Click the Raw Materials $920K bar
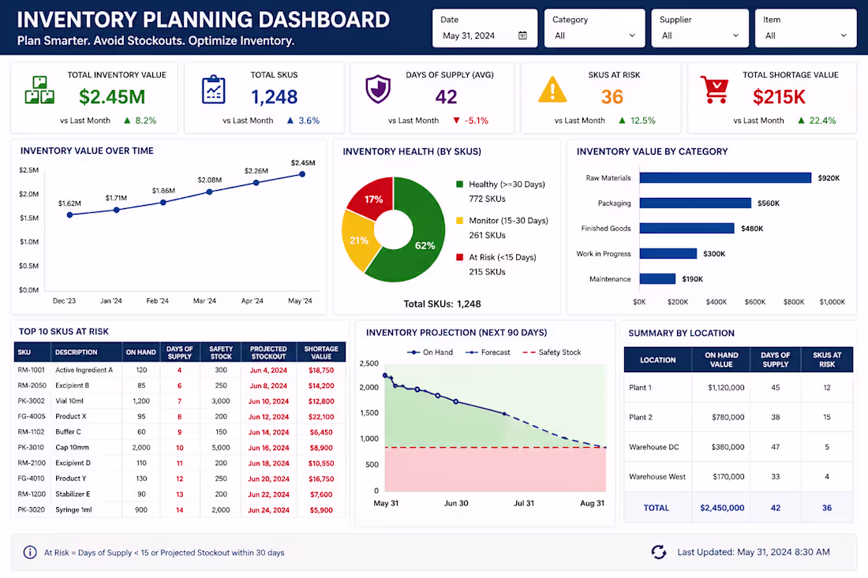The height and width of the screenshot is (578, 868). (x=725, y=177)
